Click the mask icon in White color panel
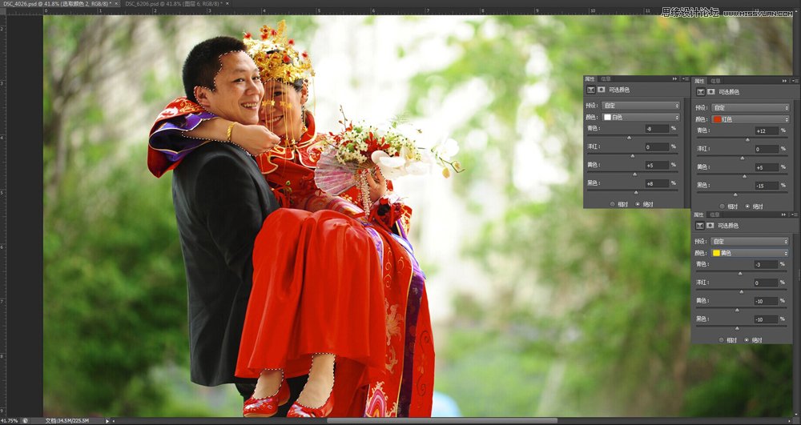 (x=602, y=90)
